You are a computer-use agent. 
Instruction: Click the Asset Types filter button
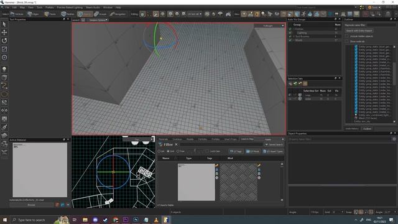coord(273,151)
